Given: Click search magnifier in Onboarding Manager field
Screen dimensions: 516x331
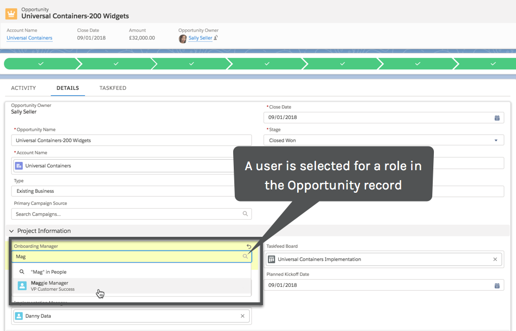Looking at the screenshot, I should coord(245,257).
